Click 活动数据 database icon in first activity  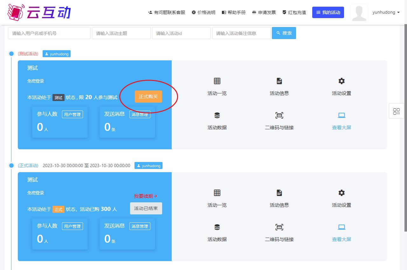tap(217, 115)
